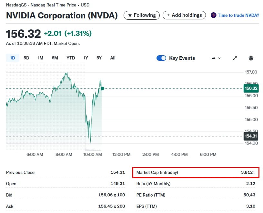Viewport: 263px width, 213px height.
Task: Click the purple trade icon beside NVDA link
Action: (213, 15)
